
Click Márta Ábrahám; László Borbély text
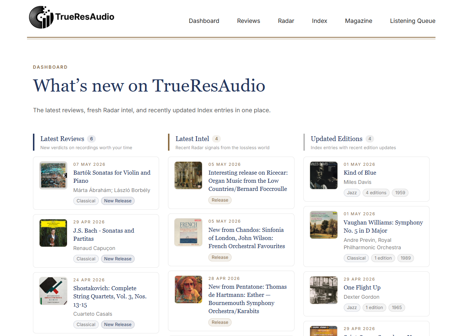pos(112,191)
